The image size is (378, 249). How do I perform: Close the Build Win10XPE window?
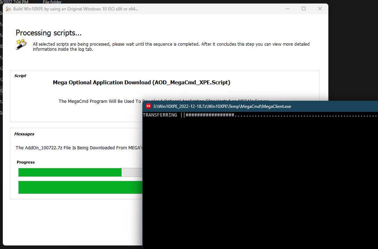320,9
